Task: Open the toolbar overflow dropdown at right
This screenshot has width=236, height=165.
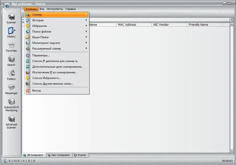Action: tap(232, 19)
